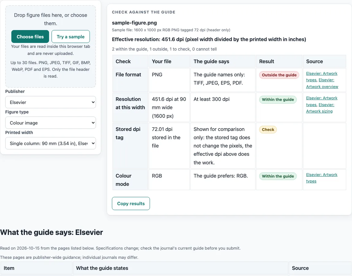Screen dimensions: 352x276
Task: Click 'What the guide says: Elsevier' heading
Action: click(52, 232)
